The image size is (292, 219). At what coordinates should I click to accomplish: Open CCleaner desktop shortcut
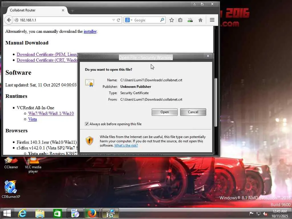11,163
